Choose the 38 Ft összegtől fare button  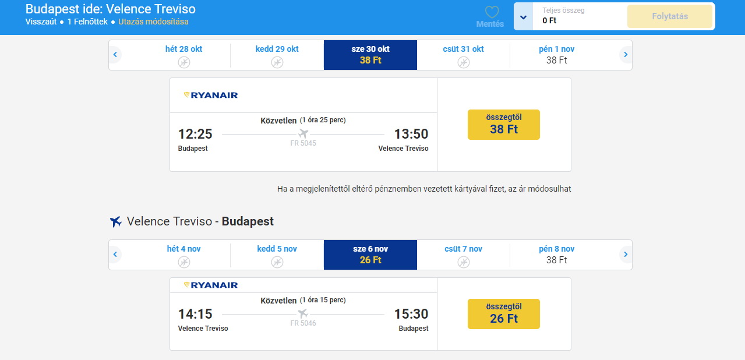(x=504, y=125)
